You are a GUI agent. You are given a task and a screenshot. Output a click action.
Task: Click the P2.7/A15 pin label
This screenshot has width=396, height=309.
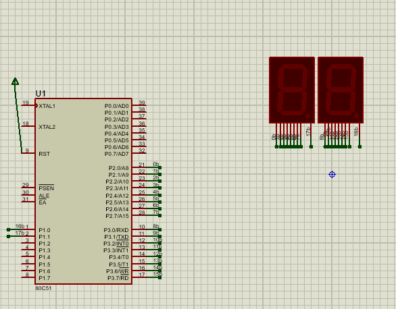click(117, 217)
